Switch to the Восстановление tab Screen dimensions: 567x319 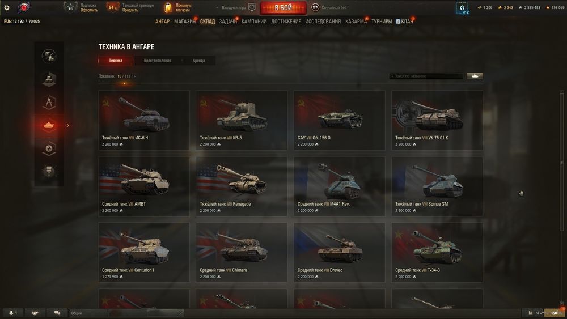(157, 61)
